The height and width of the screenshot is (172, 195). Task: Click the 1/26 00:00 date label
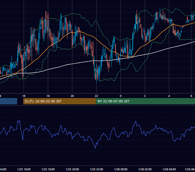pyautogui.click(x=121, y=169)
